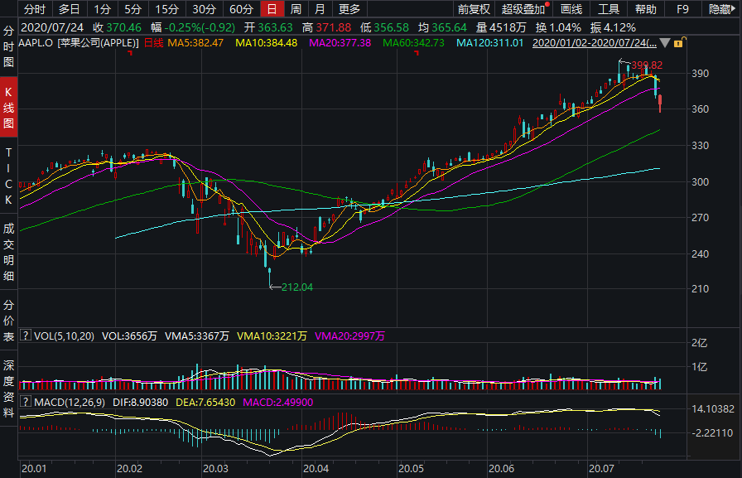Click the F9 button
742x478 pixels.
682,9
